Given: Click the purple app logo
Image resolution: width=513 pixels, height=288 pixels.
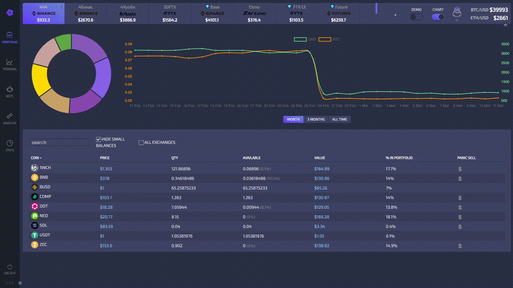Looking at the screenshot, I should 10,13.
